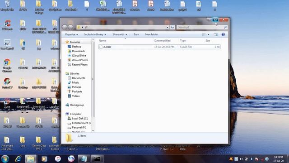Open the Entertainment drive
The height and width of the screenshot is (163, 289).
tap(81, 123)
